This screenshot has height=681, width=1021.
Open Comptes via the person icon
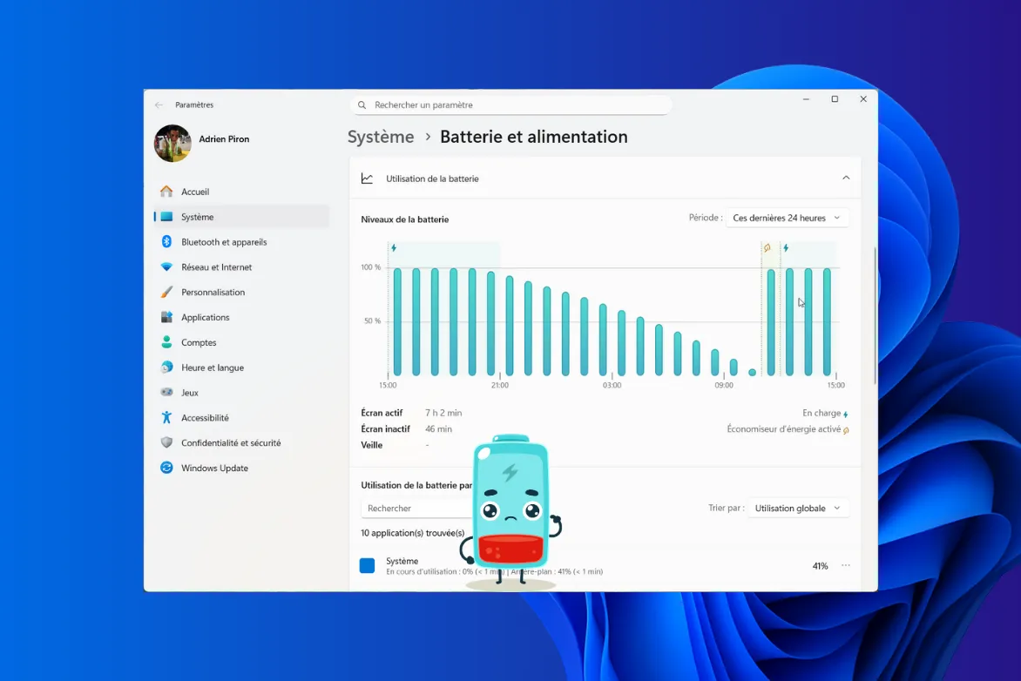[166, 343]
